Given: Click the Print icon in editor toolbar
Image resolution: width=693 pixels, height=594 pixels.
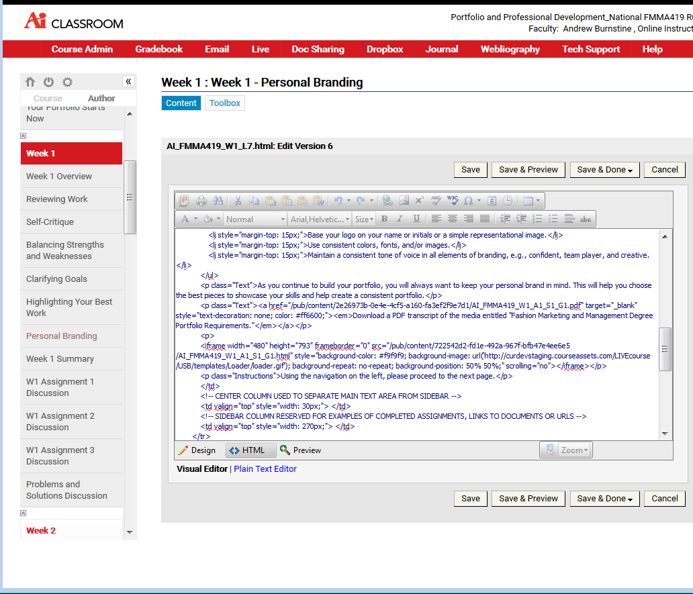Looking at the screenshot, I should (201, 201).
